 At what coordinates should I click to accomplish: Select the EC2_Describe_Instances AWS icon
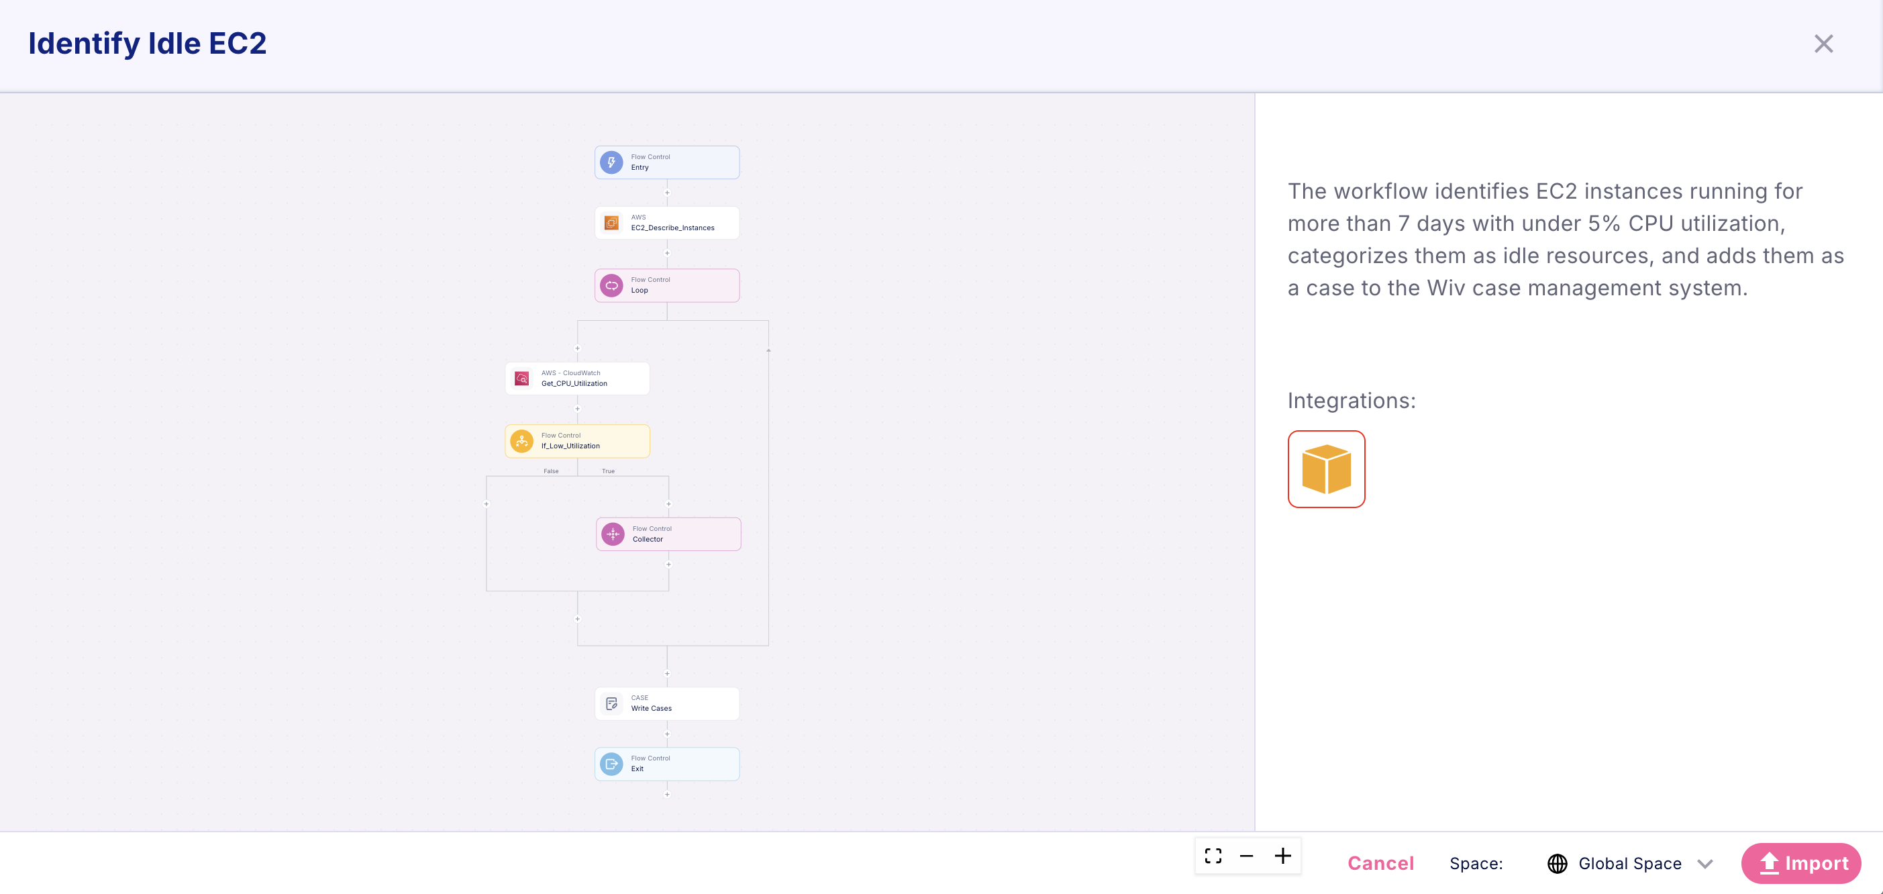pyautogui.click(x=611, y=223)
